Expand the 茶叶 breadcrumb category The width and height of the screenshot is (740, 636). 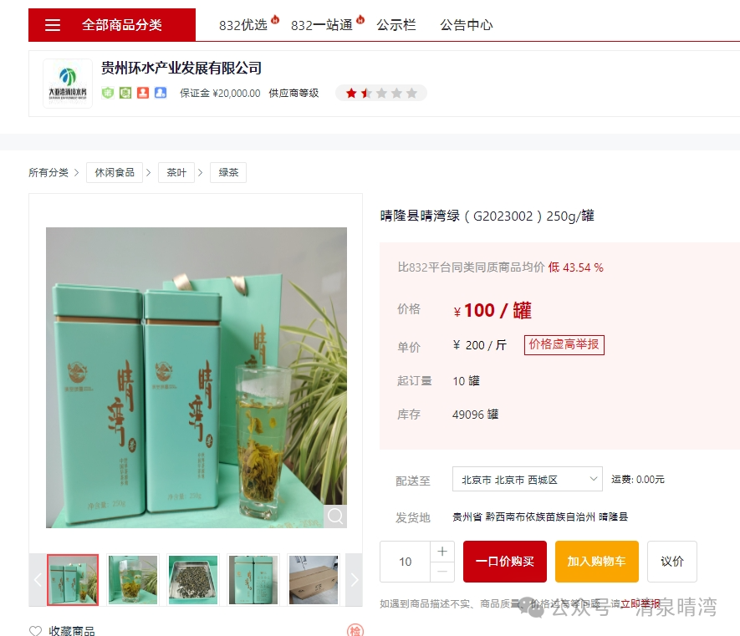pos(176,173)
